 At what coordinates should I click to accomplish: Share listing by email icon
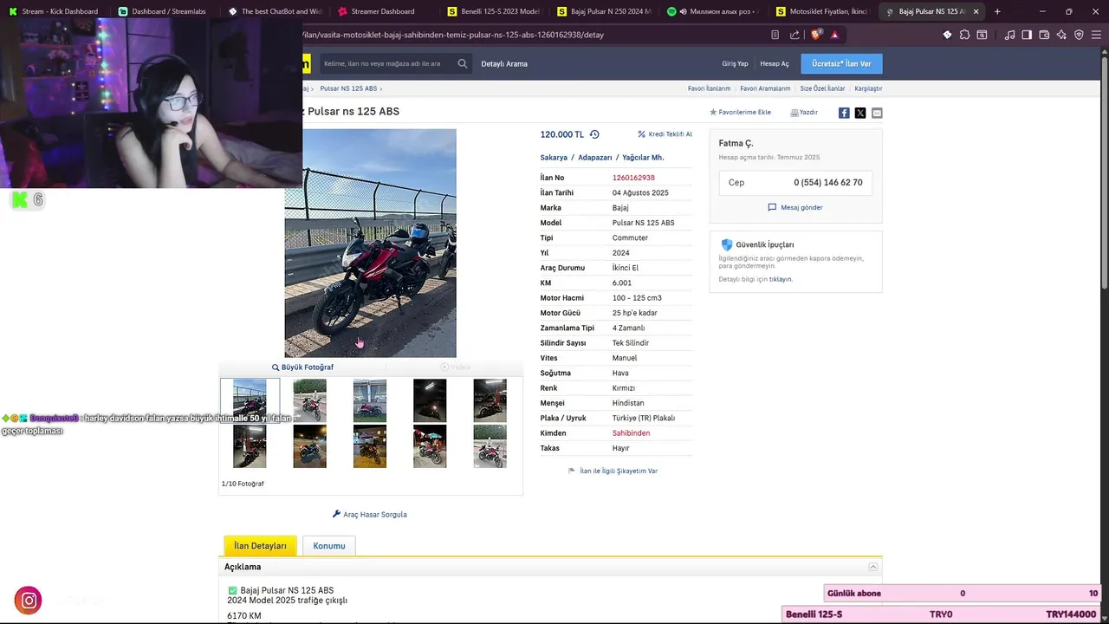point(877,113)
